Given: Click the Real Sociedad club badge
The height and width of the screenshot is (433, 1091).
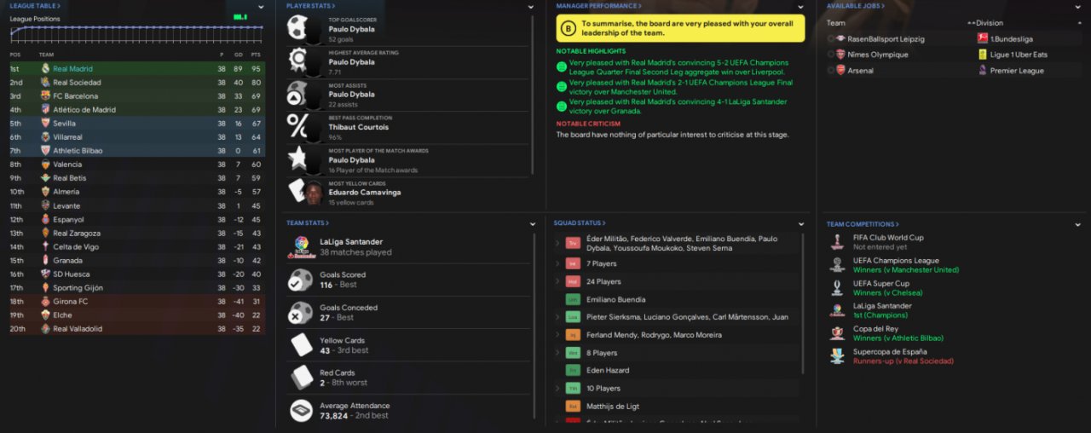Looking at the screenshot, I should click(x=45, y=82).
